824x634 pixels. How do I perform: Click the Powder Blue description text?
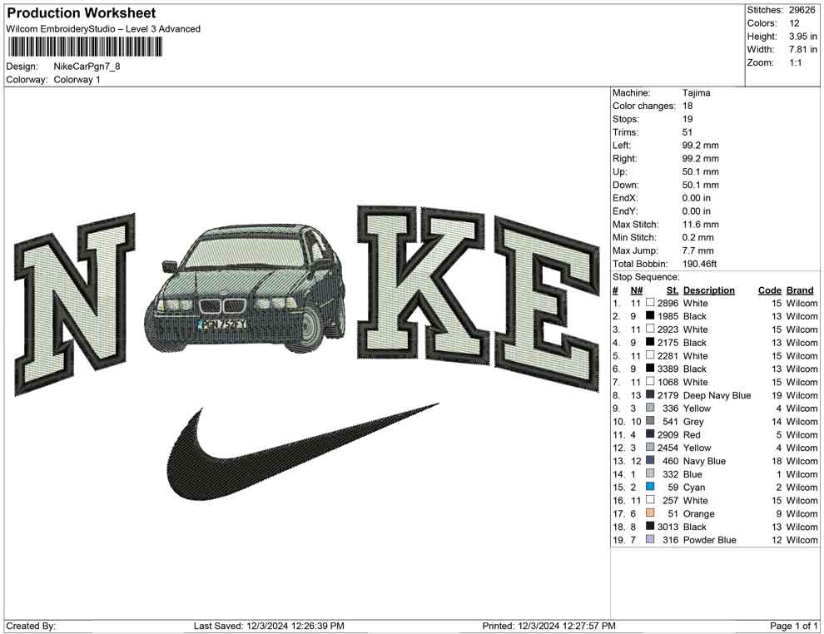[709, 540]
